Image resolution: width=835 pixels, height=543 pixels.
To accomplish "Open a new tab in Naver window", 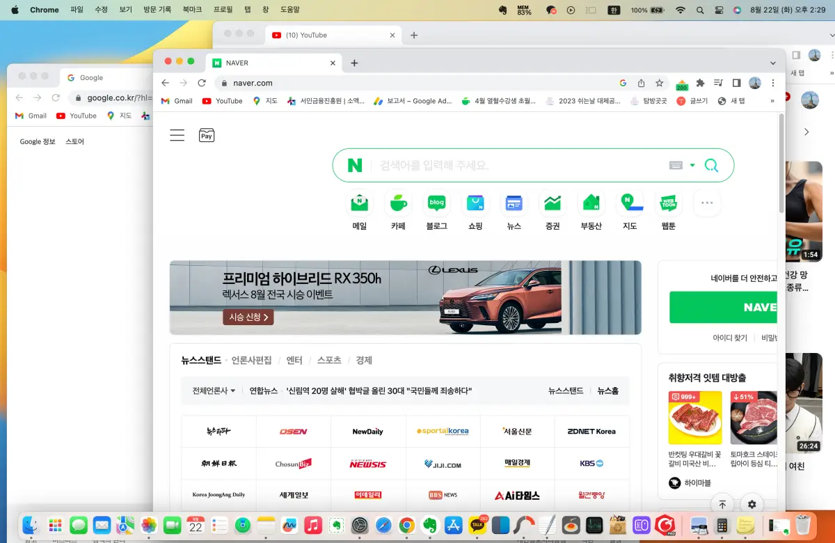I will (354, 63).
